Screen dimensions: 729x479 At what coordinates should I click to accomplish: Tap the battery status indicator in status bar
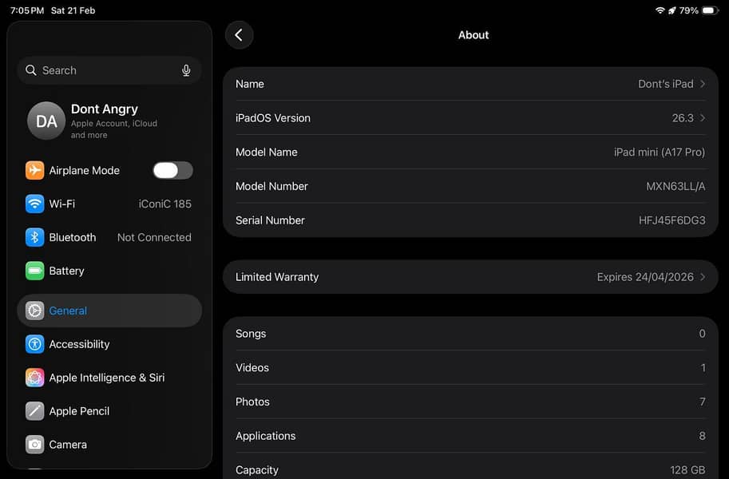click(x=710, y=10)
